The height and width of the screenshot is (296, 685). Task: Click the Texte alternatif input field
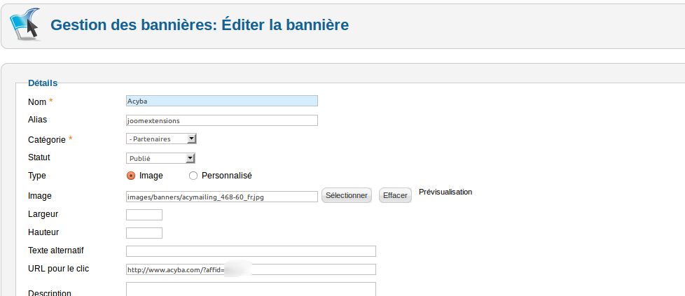(251, 251)
